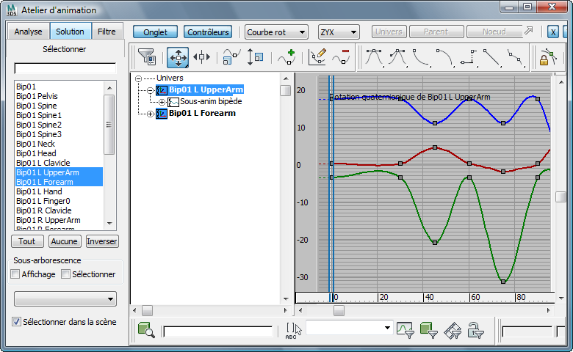Click the Zoom Selected Object icon
573x352 pixels.
146,329
